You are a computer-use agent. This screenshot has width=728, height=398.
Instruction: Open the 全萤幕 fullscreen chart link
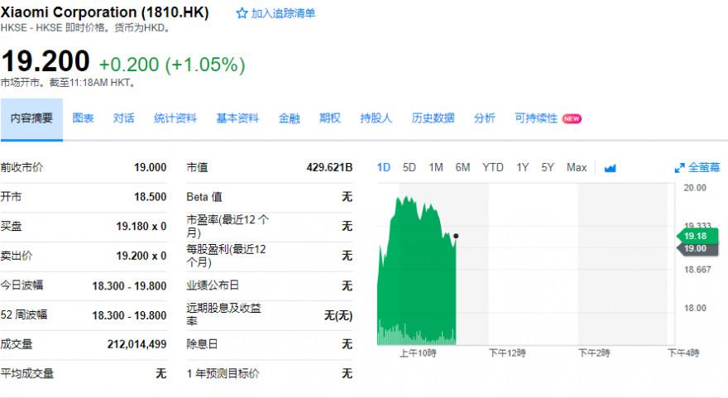pos(703,167)
